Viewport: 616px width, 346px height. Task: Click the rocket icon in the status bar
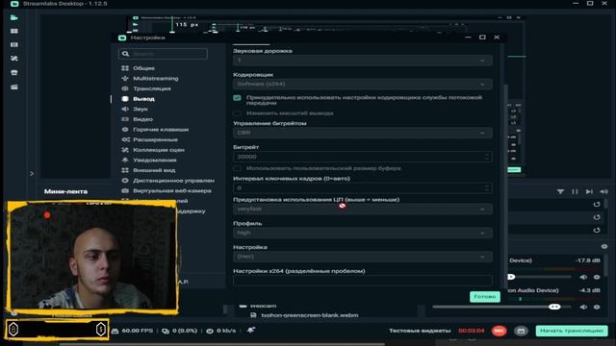pyautogui.click(x=251, y=331)
